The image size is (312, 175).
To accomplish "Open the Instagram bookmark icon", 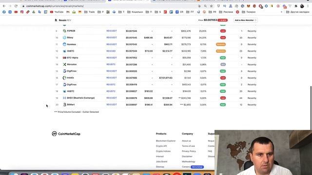I will pos(22,12).
